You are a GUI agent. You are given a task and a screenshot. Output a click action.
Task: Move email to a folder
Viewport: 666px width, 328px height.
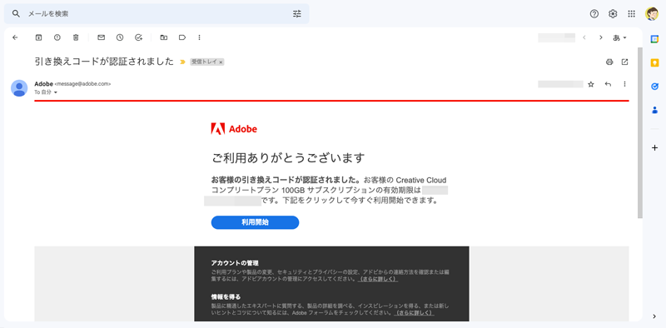pyautogui.click(x=163, y=37)
